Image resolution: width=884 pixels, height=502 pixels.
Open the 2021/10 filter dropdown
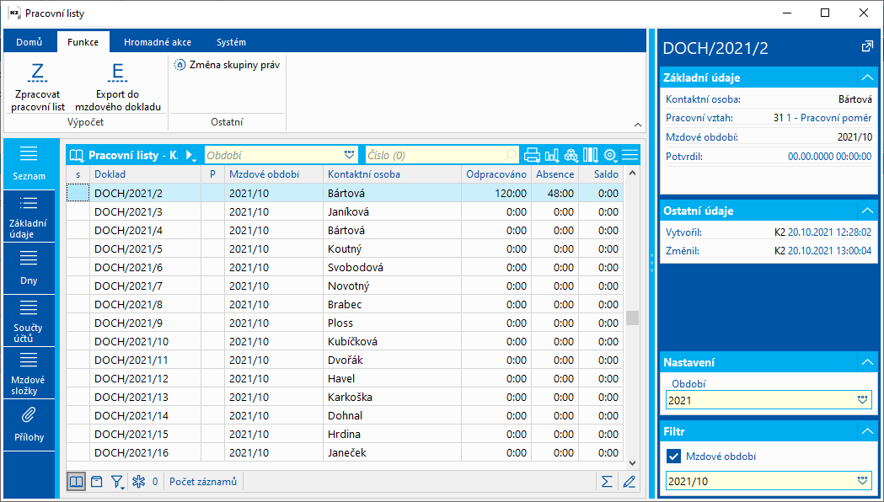(862, 481)
